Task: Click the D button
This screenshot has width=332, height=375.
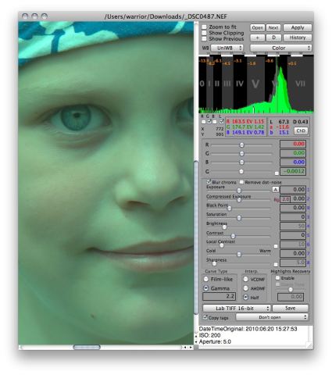Action: [x=273, y=37]
